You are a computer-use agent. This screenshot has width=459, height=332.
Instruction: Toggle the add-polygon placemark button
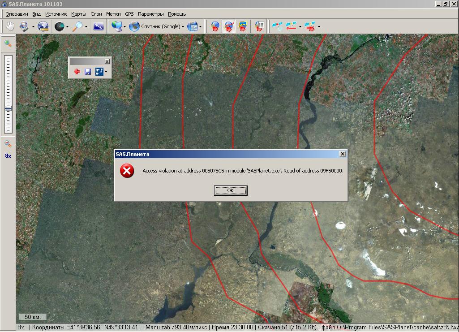coord(243,26)
